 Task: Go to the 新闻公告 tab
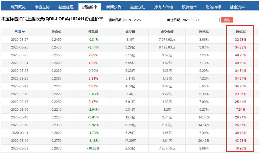coord(114,7)
